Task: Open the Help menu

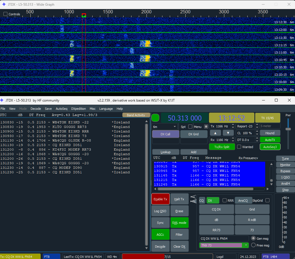Action: coord(120,109)
